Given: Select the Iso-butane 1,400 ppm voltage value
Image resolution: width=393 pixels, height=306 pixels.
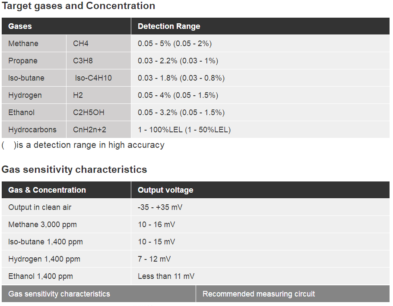Looking at the screenshot, I should (156, 242).
